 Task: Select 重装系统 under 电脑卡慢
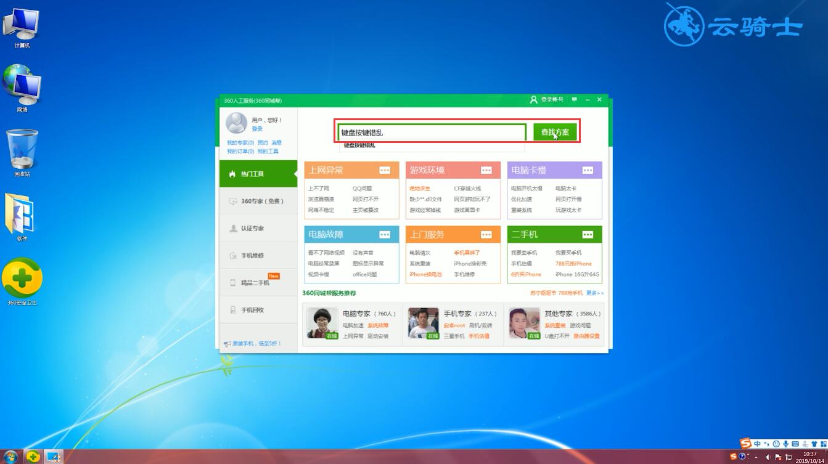point(521,210)
